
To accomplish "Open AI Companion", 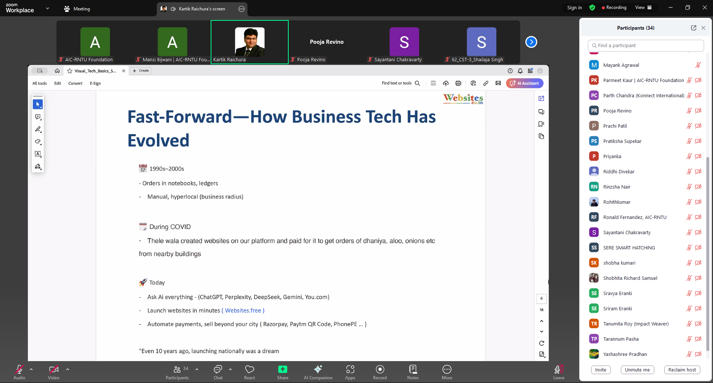I will click(318, 372).
